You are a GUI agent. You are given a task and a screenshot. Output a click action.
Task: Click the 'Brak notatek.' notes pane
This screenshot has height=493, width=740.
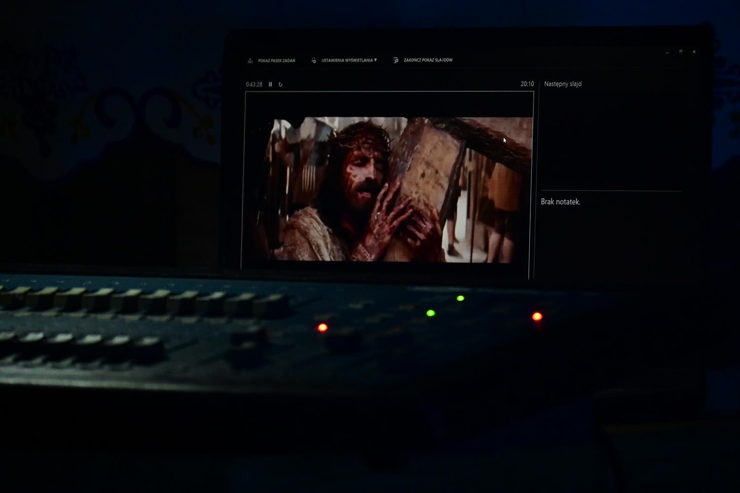click(560, 202)
